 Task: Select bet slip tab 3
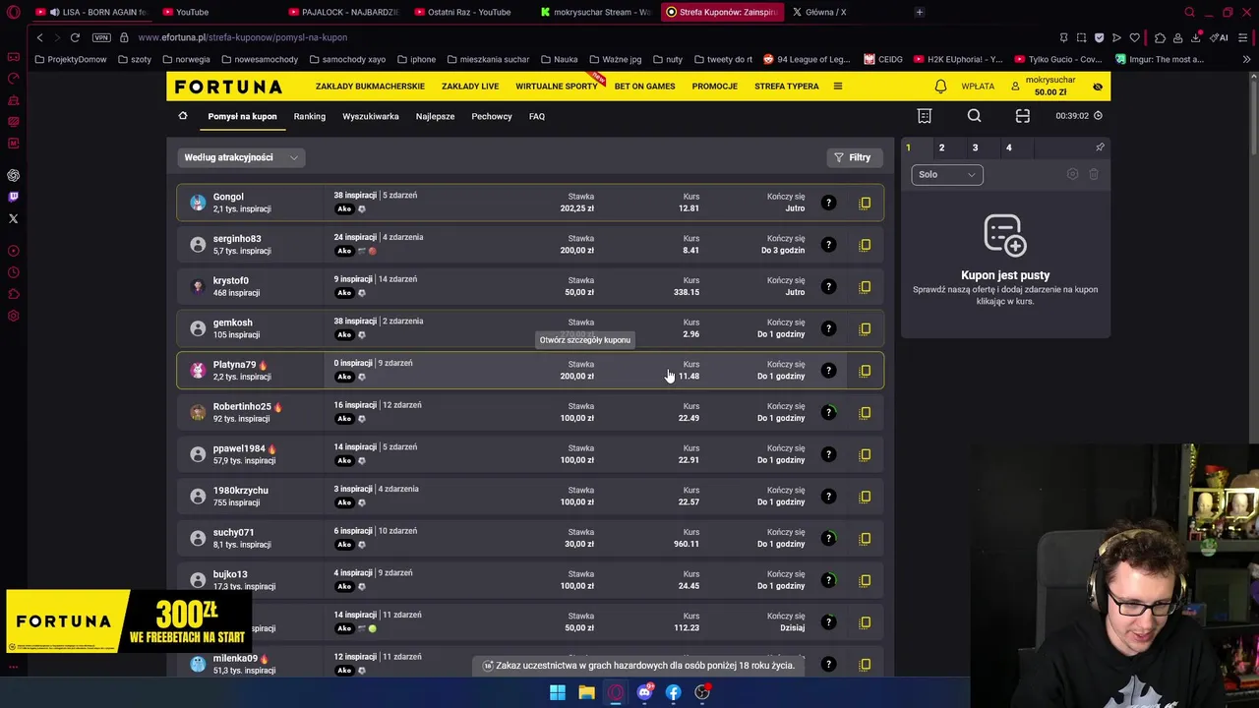click(975, 147)
